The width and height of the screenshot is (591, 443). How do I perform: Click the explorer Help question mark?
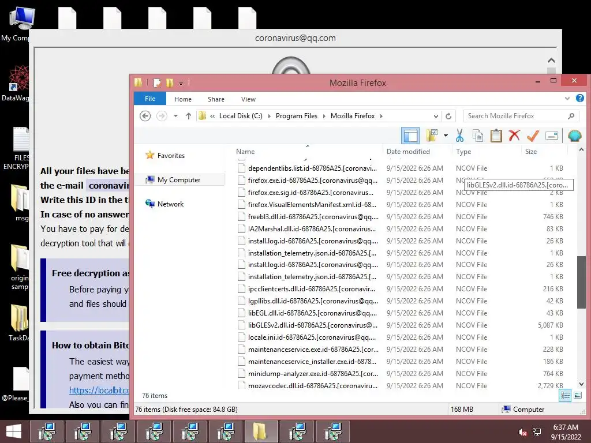579,98
